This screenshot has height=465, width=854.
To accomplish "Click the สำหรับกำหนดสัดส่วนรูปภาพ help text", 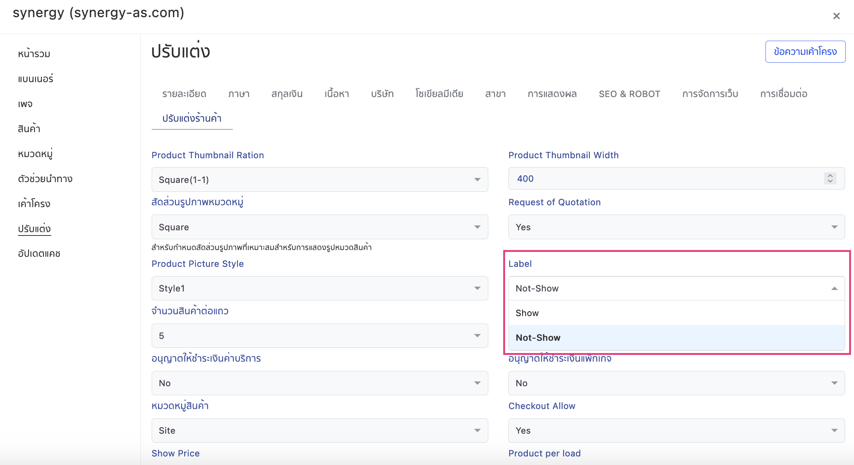I will (262, 247).
